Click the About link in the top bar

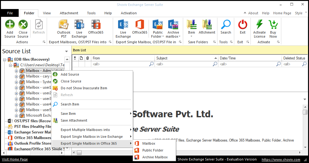253,13
